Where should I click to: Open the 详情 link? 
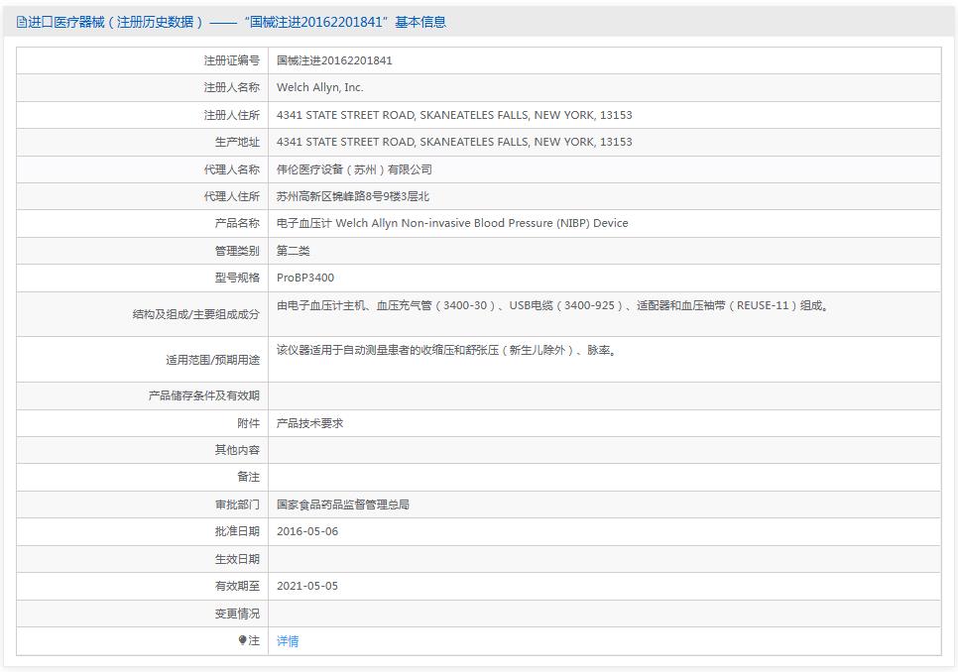pyautogui.click(x=288, y=641)
